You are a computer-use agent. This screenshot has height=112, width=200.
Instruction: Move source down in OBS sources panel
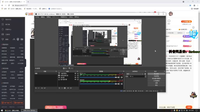71,88
